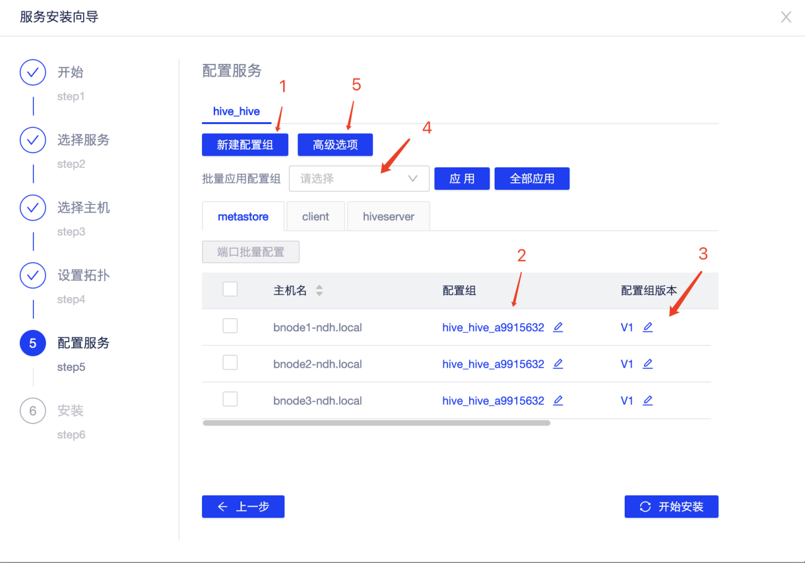This screenshot has width=805, height=563.
Task: Edit V1 version pencil in bnode2 row
Action: click(648, 364)
